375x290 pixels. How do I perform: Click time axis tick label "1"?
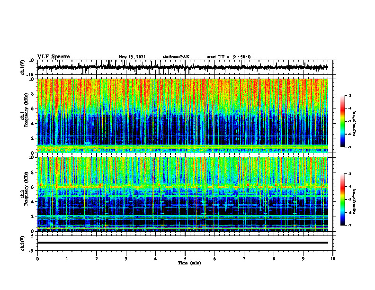tap(67, 259)
